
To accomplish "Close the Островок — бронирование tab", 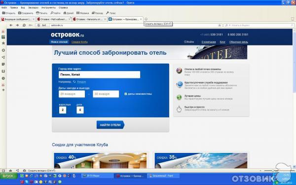I will click(141, 19).
